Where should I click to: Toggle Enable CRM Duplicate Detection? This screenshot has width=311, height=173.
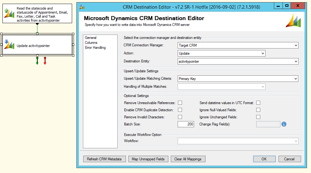coord(180,110)
